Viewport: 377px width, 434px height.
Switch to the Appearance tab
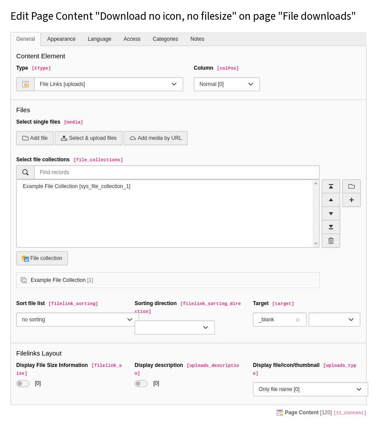point(61,39)
